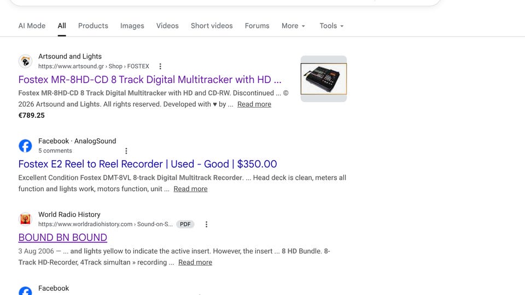Screen dimensions: 525x295
Task: Click Read more on the Artsound result
Action: click(x=254, y=104)
